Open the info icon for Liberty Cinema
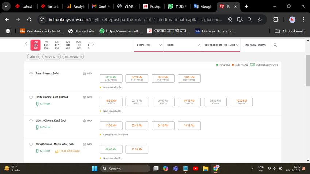Image resolution: width=310 pixels, height=174 pixels. (84, 121)
